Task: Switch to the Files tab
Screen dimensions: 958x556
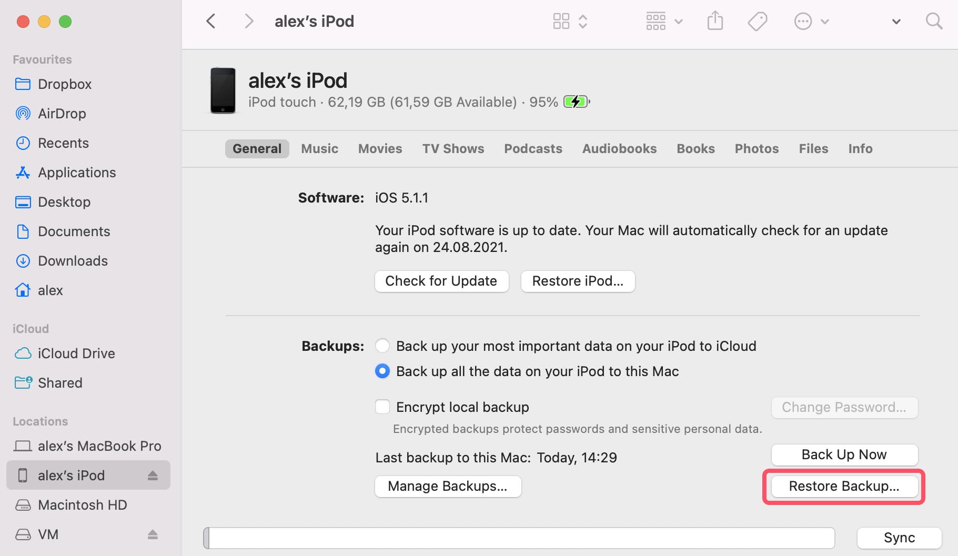Action: coord(814,149)
